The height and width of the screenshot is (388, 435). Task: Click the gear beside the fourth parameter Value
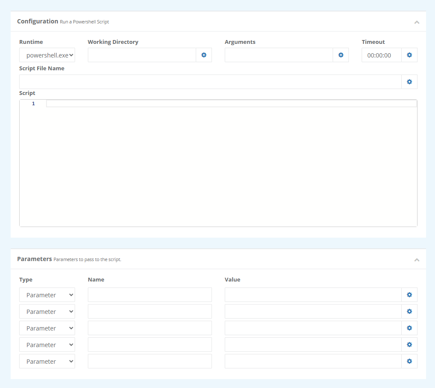pos(409,344)
